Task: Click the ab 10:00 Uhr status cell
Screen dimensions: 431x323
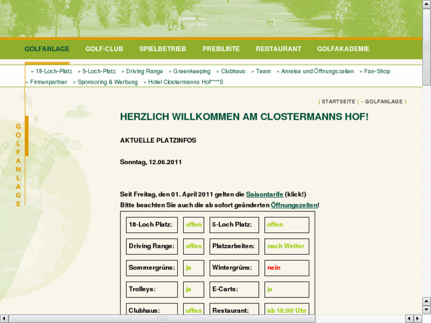Action: tap(287, 309)
